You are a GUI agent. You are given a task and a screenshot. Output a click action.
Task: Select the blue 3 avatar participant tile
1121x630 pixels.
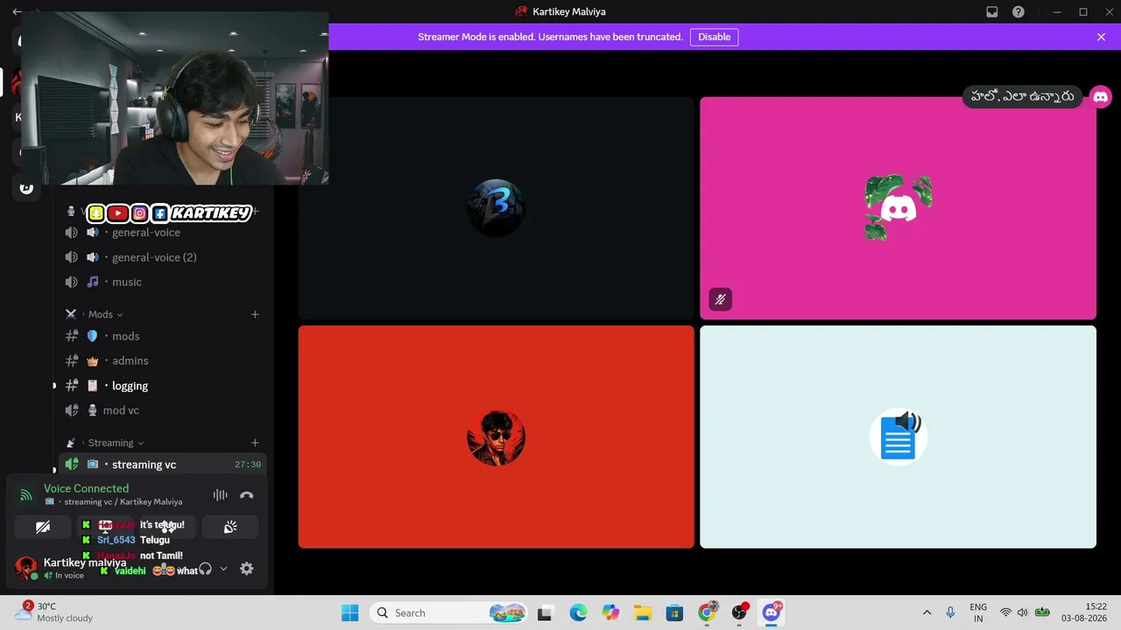coord(497,208)
